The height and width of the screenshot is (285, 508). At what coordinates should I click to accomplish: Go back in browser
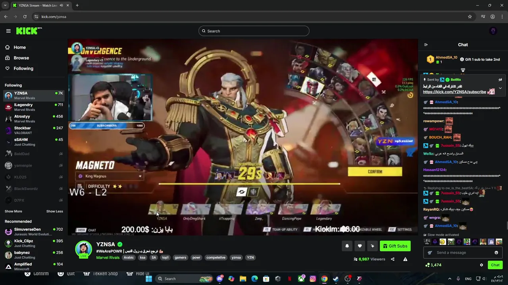coord(6,17)
